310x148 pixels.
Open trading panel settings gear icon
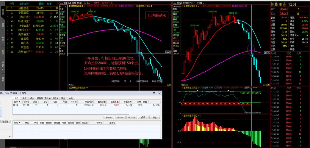tap(154, 93)
